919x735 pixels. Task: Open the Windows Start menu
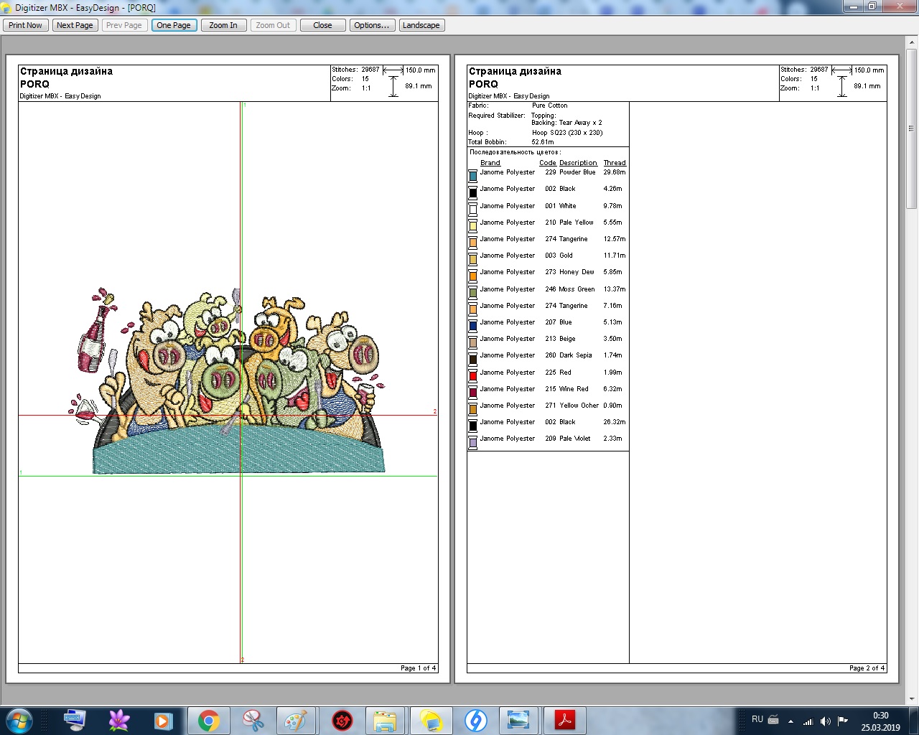[19, 720]
